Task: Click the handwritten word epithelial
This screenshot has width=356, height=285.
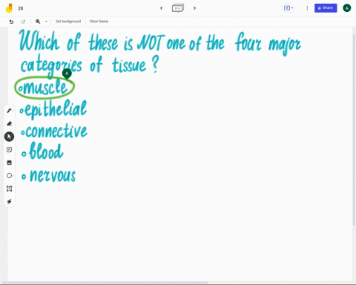Action: pyautogui.click(x=56, y=109)
